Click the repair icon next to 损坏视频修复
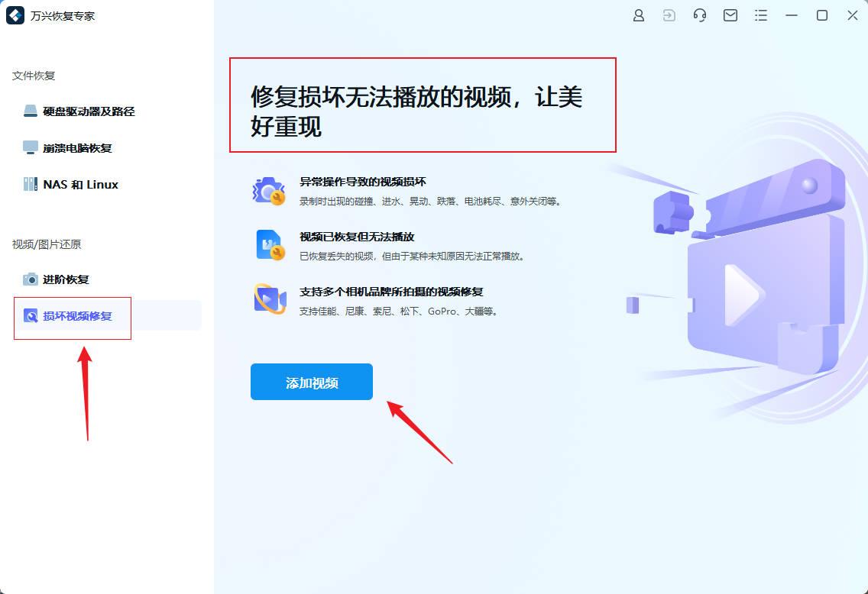This screenshot has width=868, height=594. tap(30, 318)
